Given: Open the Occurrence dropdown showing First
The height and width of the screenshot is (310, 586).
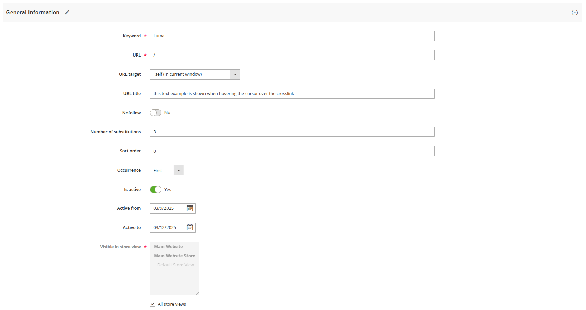Looking at the screenshot, I should (163, 170).
